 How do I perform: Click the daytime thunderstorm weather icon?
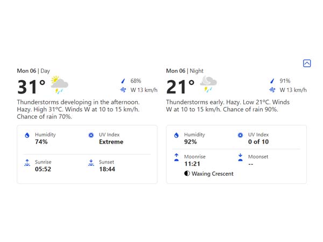59,86
